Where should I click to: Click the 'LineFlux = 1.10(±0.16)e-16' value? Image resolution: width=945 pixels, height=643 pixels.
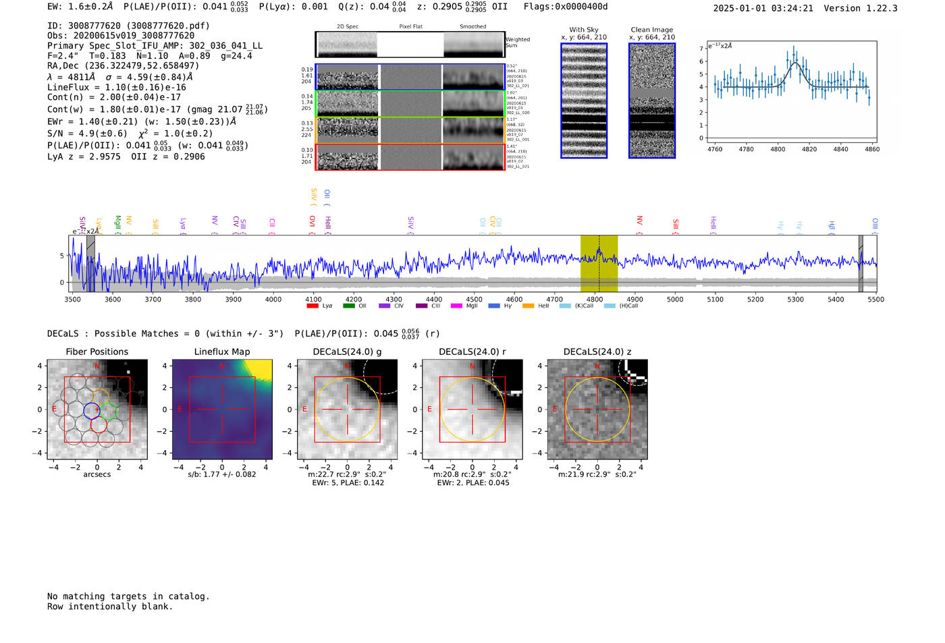click(117, 88)
